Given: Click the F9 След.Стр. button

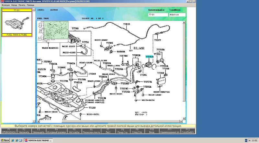Looking at the screenshot, I should click(137, 131).
